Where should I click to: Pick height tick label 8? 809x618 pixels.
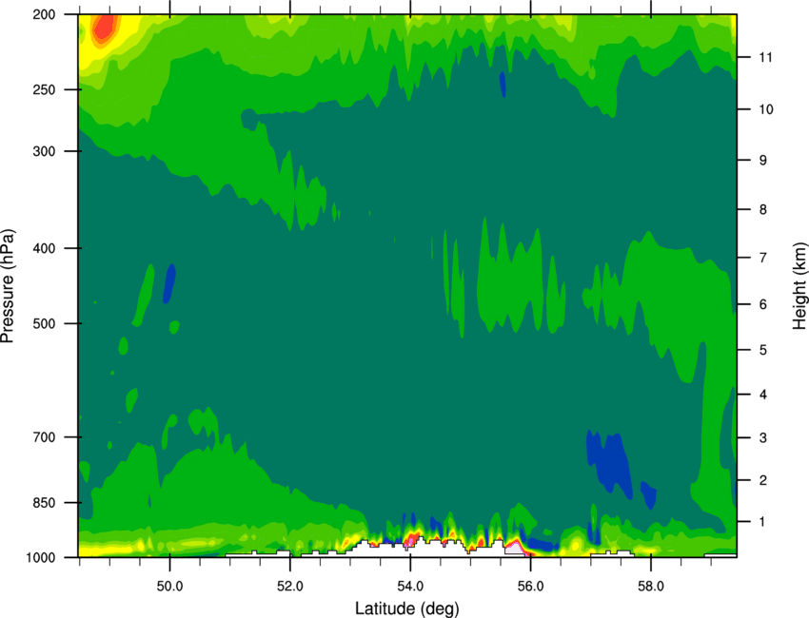pyautogui.click(x=762, y=210)
